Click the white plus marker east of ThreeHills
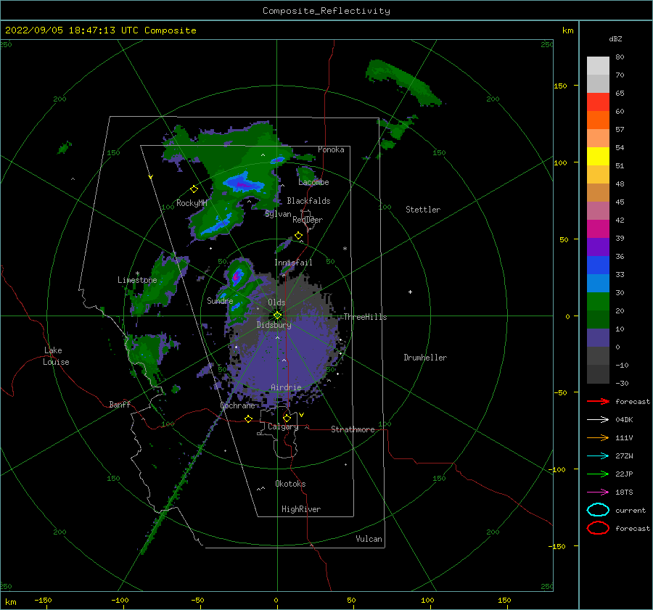This screenshot has width=653, height=610. (410, 292)
